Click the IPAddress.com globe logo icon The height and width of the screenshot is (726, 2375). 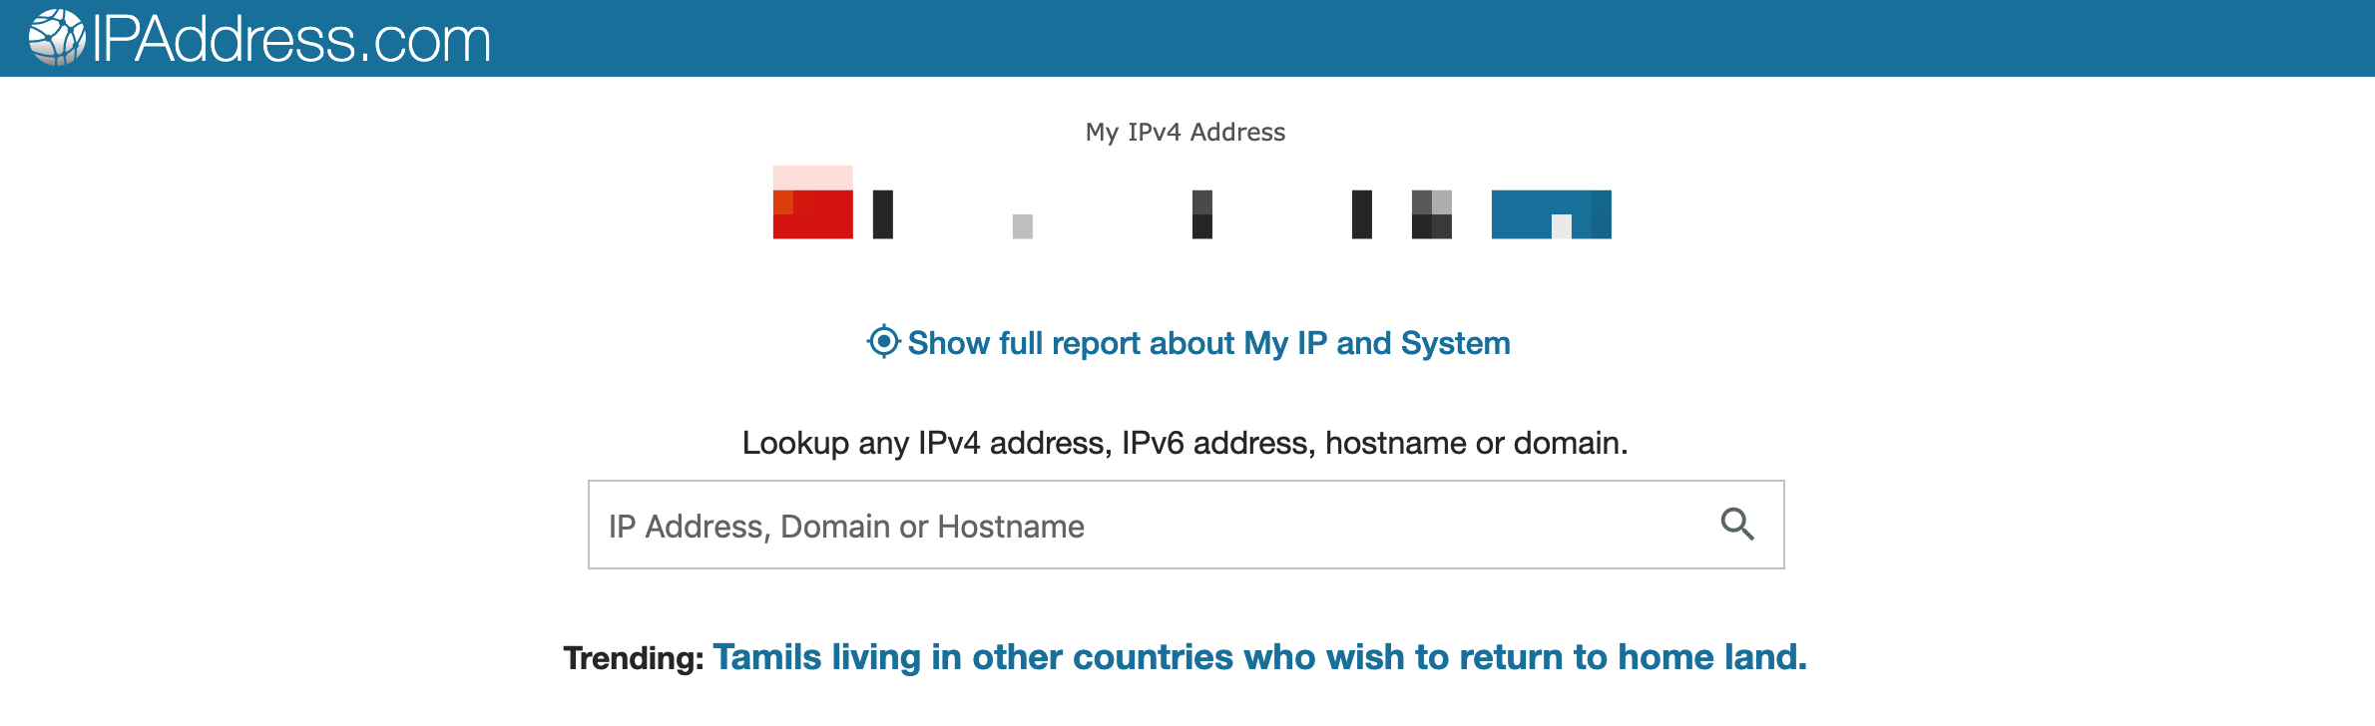pos(56,38)
